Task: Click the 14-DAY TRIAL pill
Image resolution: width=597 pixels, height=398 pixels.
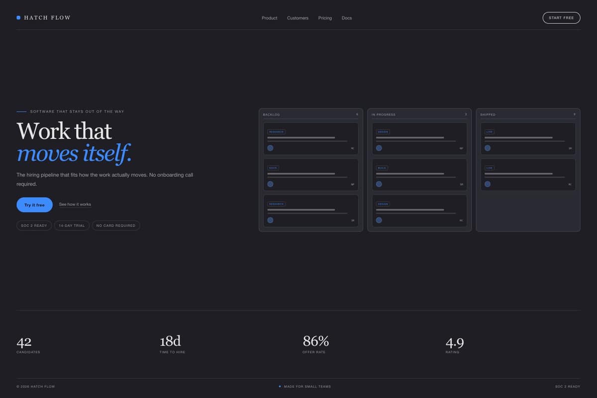Action: [x=72, y=225]
